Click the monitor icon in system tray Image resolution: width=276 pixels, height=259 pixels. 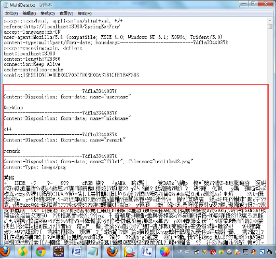pyautogui.click(x=246, y=252)
